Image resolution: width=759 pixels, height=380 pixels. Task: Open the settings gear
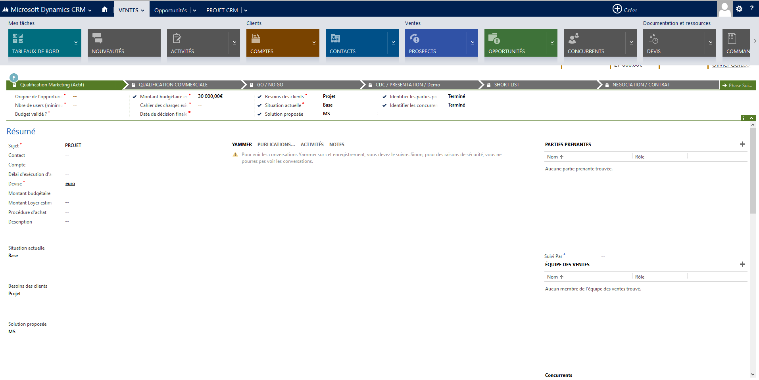pos(739,8)
